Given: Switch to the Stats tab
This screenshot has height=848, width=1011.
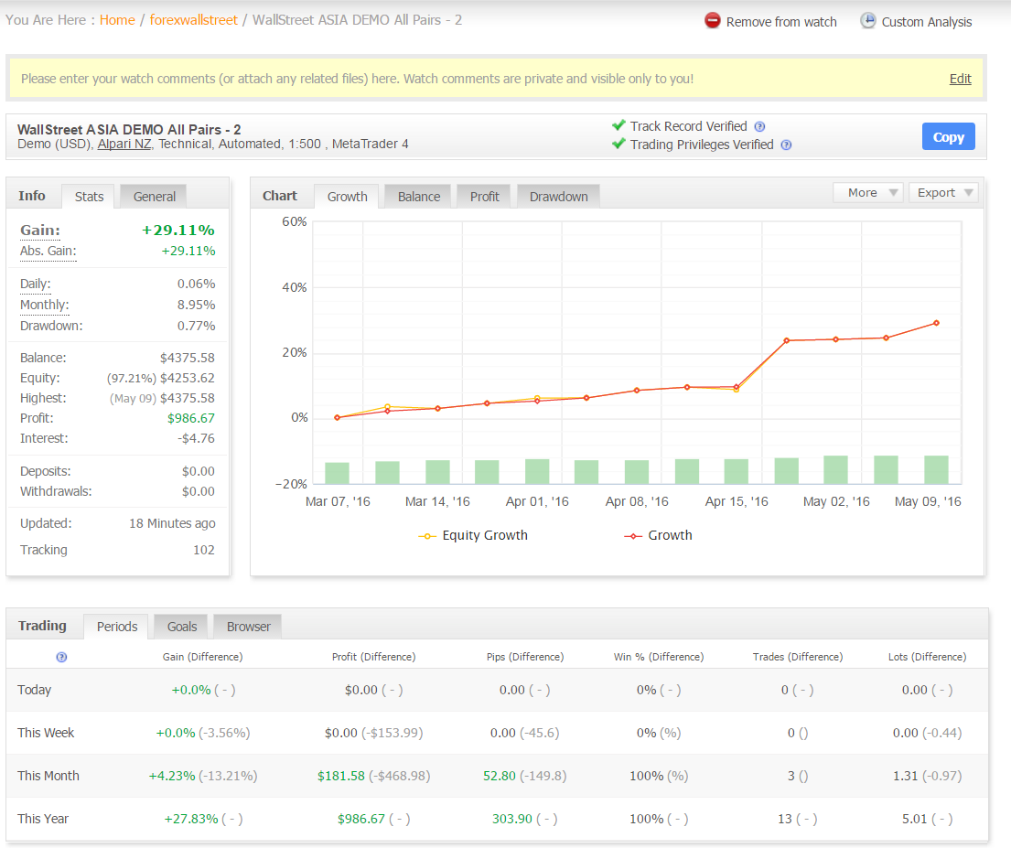Looking at the screenshot, I should [89, 197].
